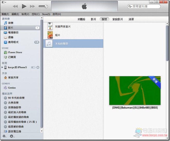Click the 兒童與家庭片 cover thumbnail
170x141 pixels.
(50, 26)
